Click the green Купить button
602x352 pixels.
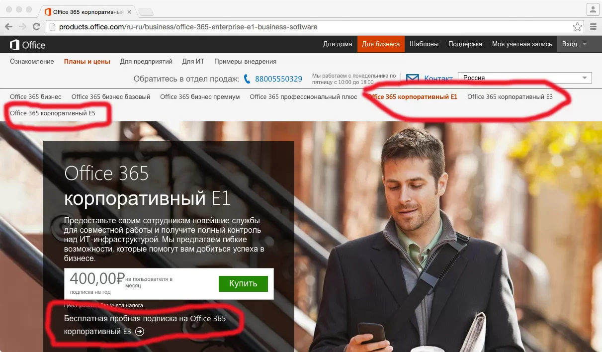tap(243, 283)
